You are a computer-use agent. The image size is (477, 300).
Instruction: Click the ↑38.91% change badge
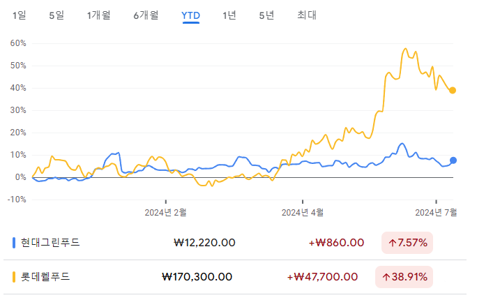(x=404, y=277)
